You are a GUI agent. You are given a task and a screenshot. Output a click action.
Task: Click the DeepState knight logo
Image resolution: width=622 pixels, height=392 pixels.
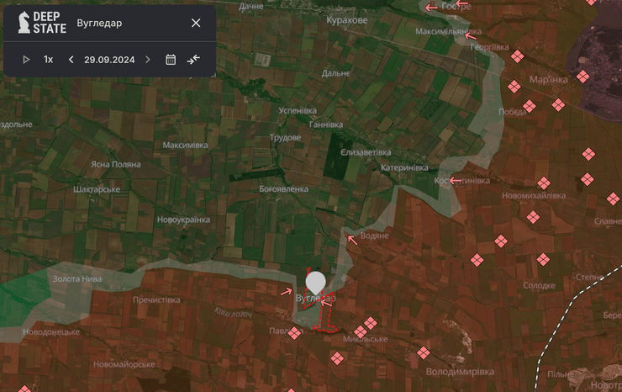pyautogui.click(x=25, y=23)
